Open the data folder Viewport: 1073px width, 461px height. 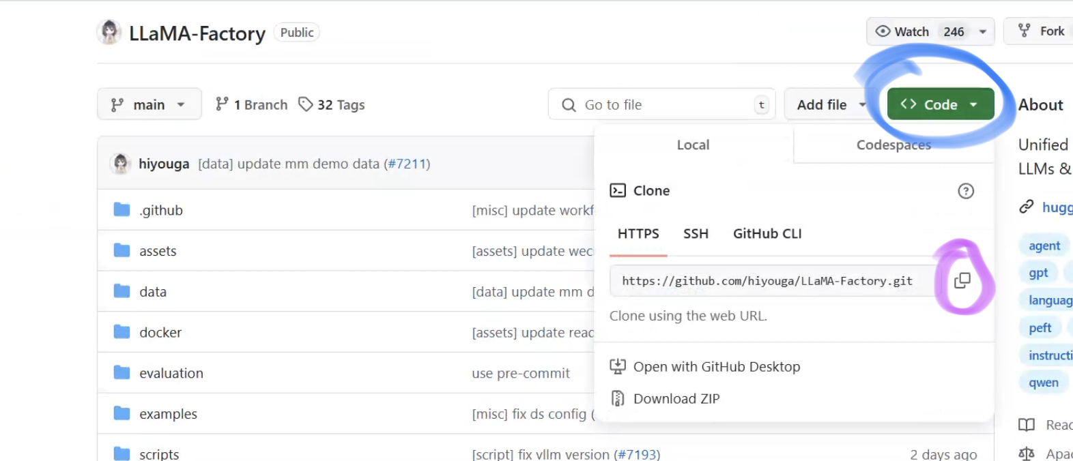coord(153,292)
